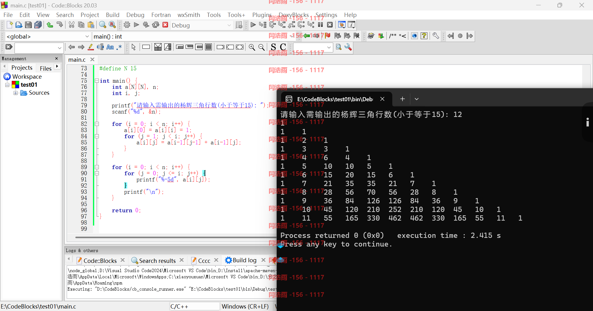This screenshot has width=593, height=311.
Task: Open Replace with the magnifier R icon
Action: tap(112, 25)
